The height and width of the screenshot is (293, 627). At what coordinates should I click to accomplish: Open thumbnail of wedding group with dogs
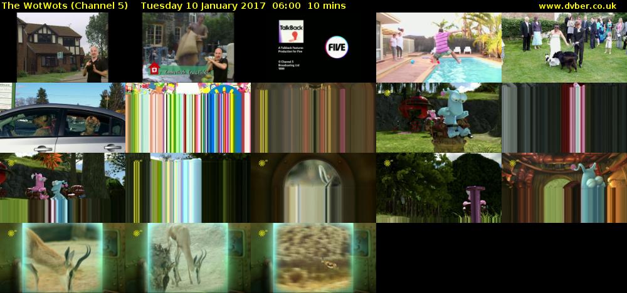(x=564, y=48)
